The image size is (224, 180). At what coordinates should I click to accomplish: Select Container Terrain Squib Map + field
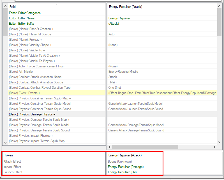pos(57,98)
